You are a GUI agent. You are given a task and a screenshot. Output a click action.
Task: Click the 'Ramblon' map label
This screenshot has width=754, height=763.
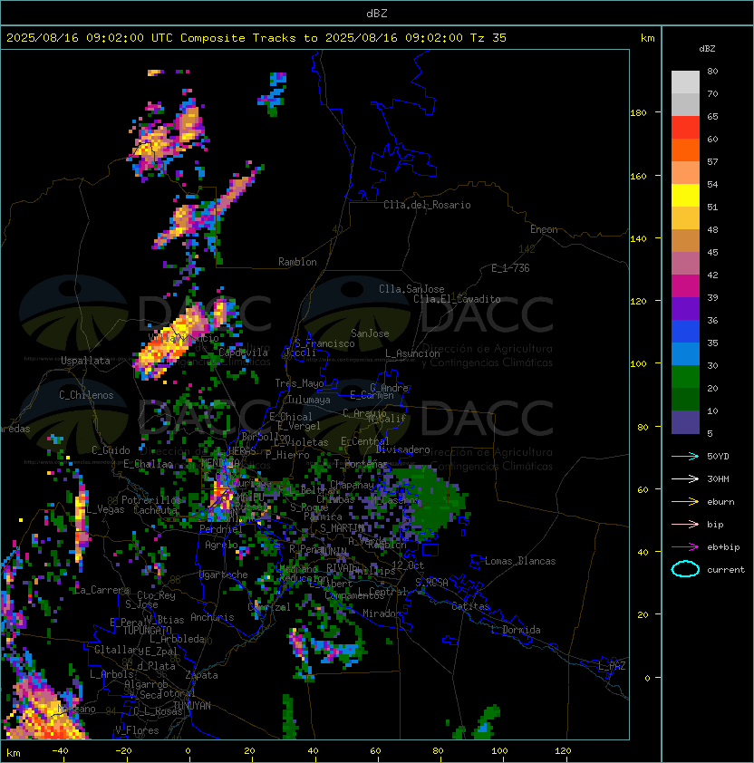(297, 262)
